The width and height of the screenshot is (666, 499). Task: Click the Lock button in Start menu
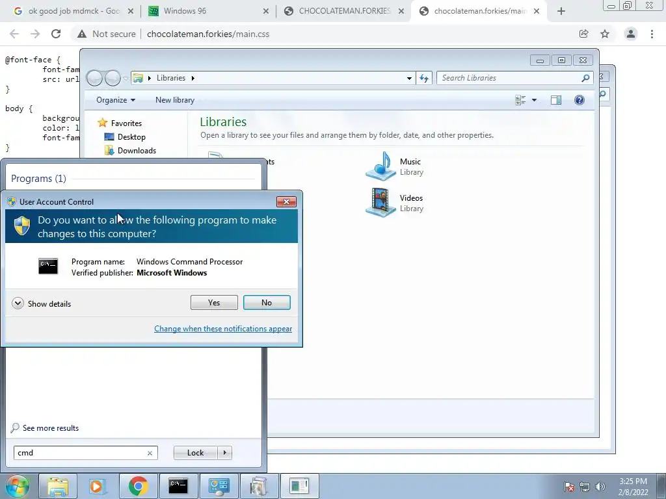click(195, 453)
